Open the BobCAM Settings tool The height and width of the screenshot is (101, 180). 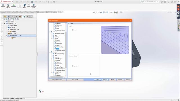click(x=3, y=6)
